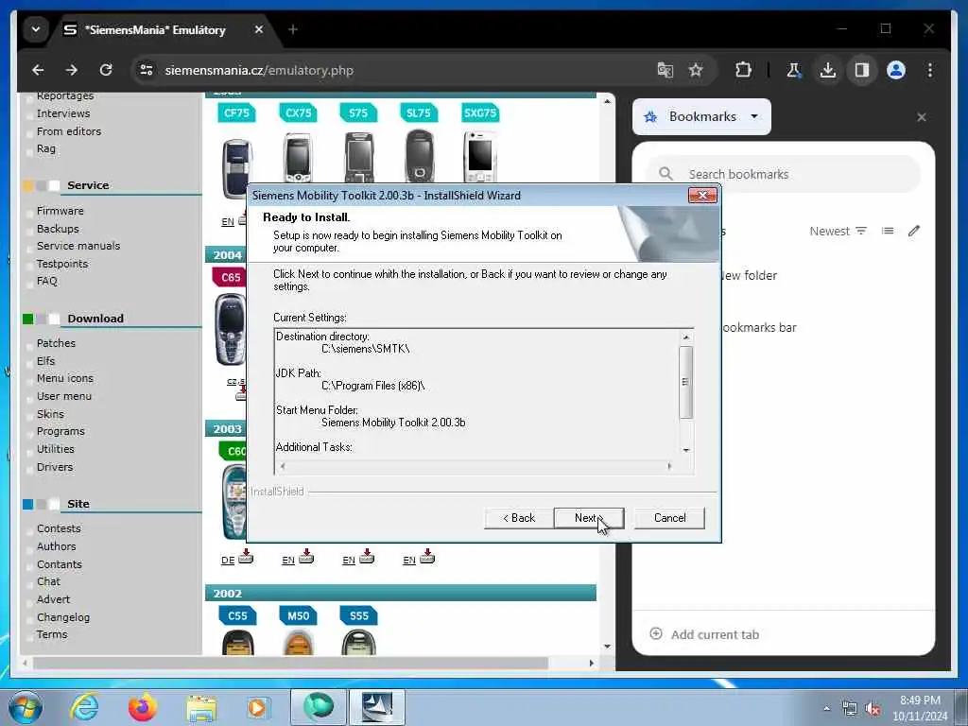Click the settings list scroll down arrow

point(686,450)
